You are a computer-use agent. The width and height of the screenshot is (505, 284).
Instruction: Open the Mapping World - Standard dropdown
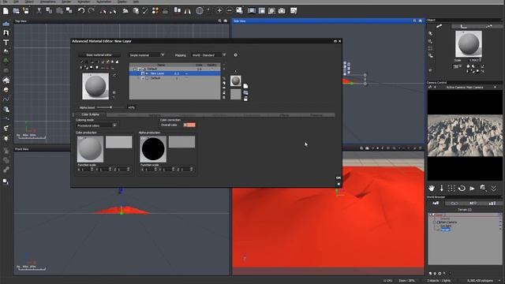click(x=208, y=55)
